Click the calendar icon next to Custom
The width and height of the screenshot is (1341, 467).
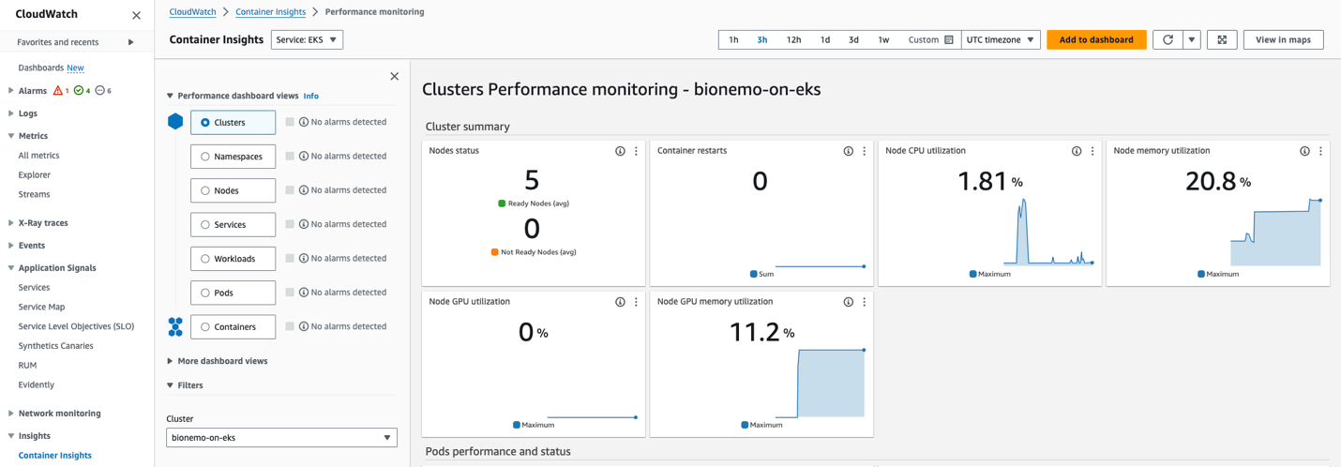[x=949, y=39]
